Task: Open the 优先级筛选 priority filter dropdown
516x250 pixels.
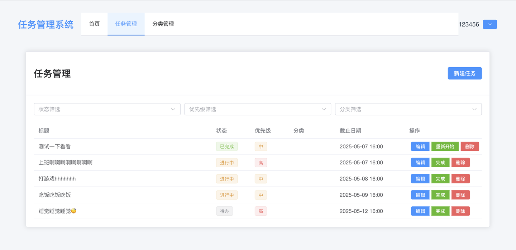Action: [x=257, y=109]
